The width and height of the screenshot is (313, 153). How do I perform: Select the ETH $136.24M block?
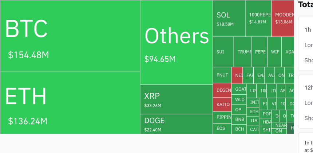click(x=70, y=103)
